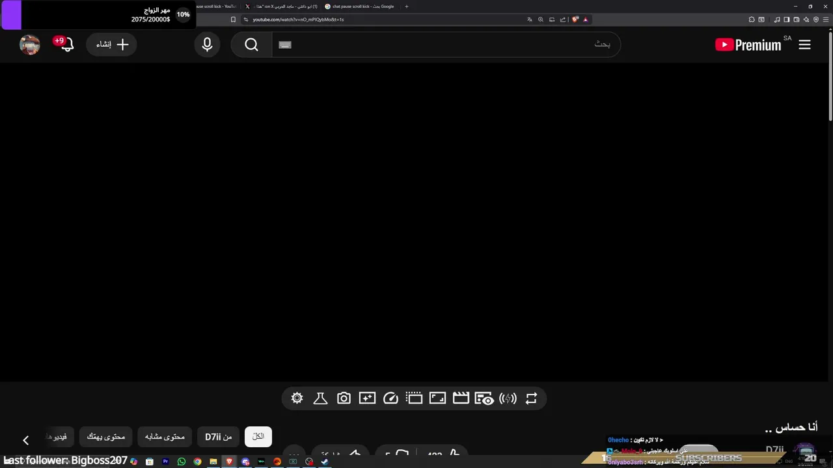
Task: Open the YouTube enhancer settings gear
Action: [297, 398]
